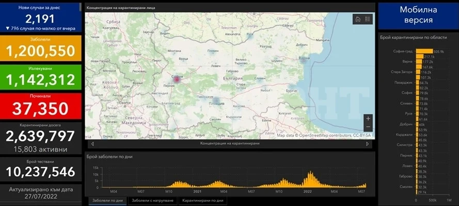Click the Заболели orange indicator card
Screen dimensions: 459x206
coord(41,48)
